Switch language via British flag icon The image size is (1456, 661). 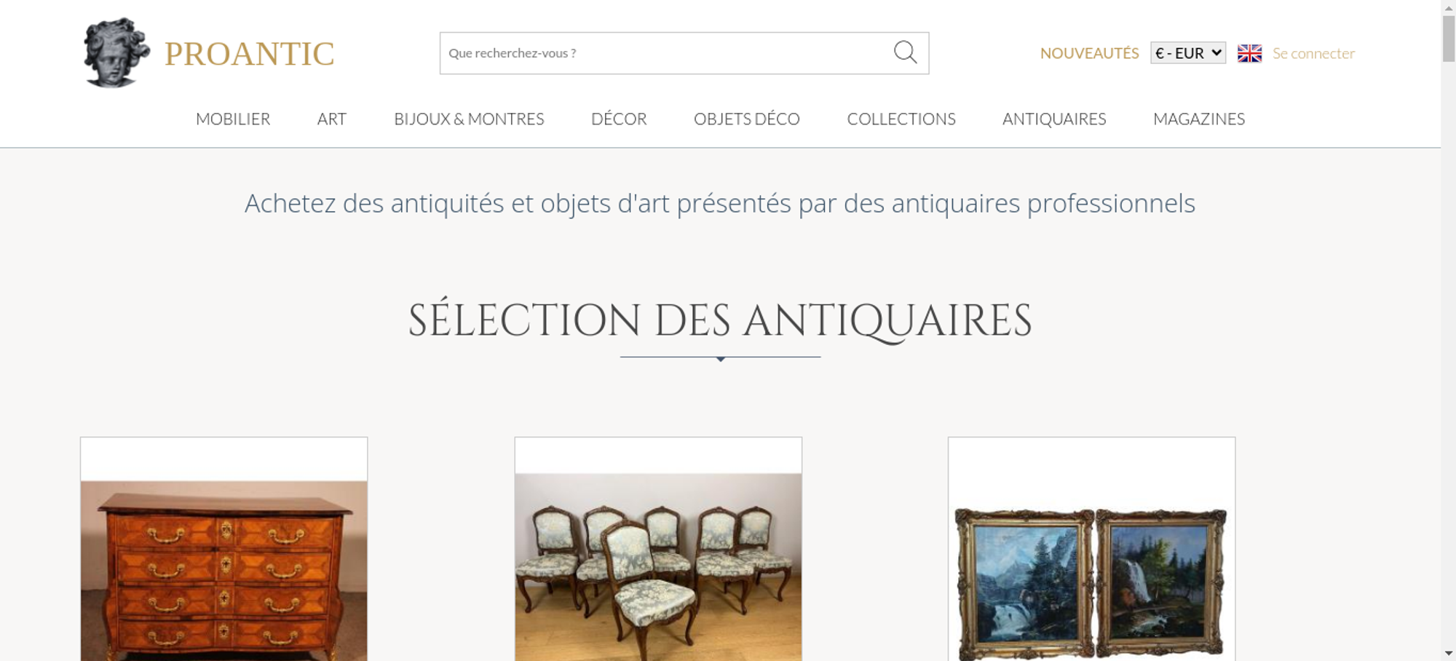[x=1249, y=53]
